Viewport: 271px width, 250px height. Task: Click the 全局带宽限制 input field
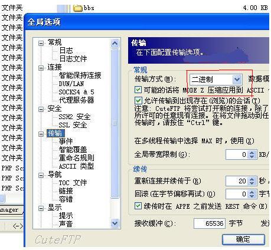point(237,154)
